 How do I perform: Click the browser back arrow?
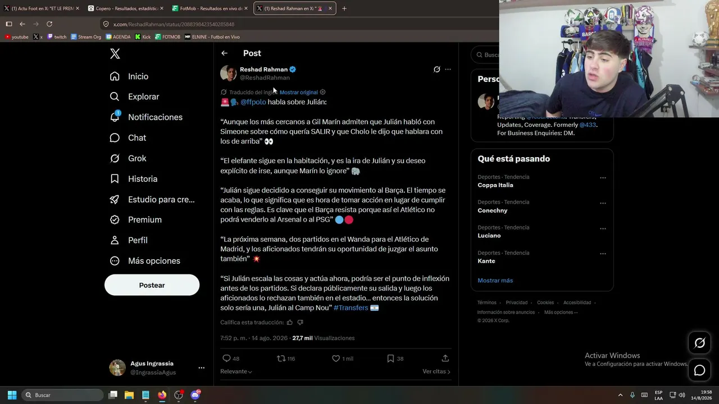(x=22, y=24)
